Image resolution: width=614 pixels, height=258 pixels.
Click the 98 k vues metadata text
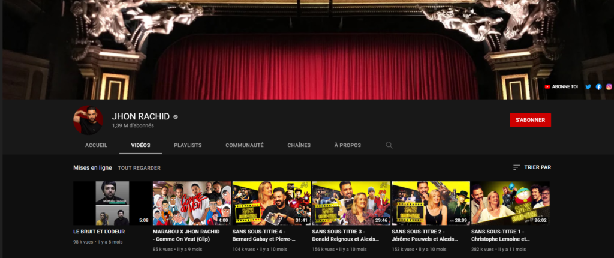83,242
